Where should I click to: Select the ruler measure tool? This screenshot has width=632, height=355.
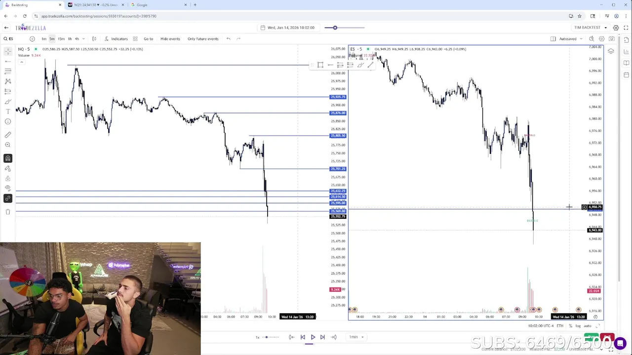[x=8, y=135]
